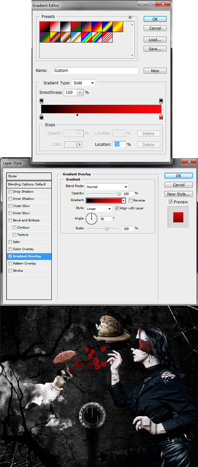Open the Styles panel in Layer Style

coord(29,176)
